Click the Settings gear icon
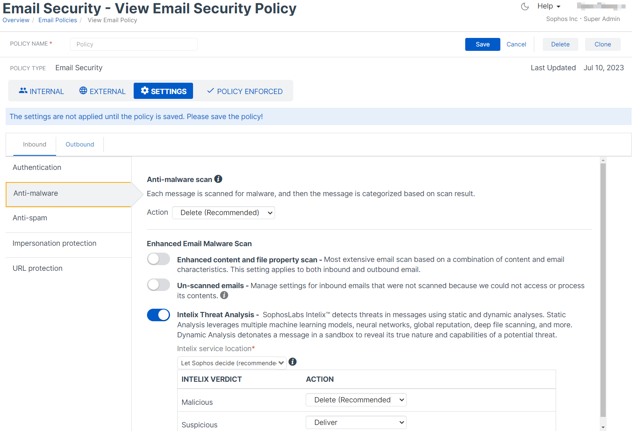Screen dimensions: 632x431 click(x=145, y=91)
